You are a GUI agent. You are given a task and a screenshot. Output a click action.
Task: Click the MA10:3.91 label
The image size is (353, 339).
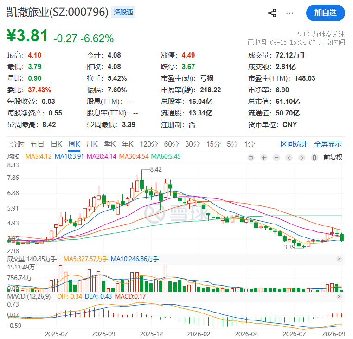[x=69, y=156]
